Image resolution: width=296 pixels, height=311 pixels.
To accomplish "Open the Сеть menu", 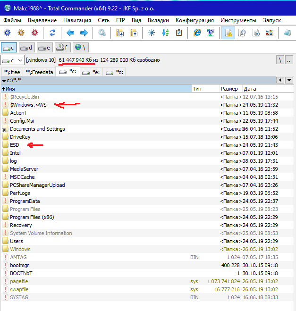I will click(103, 20).
